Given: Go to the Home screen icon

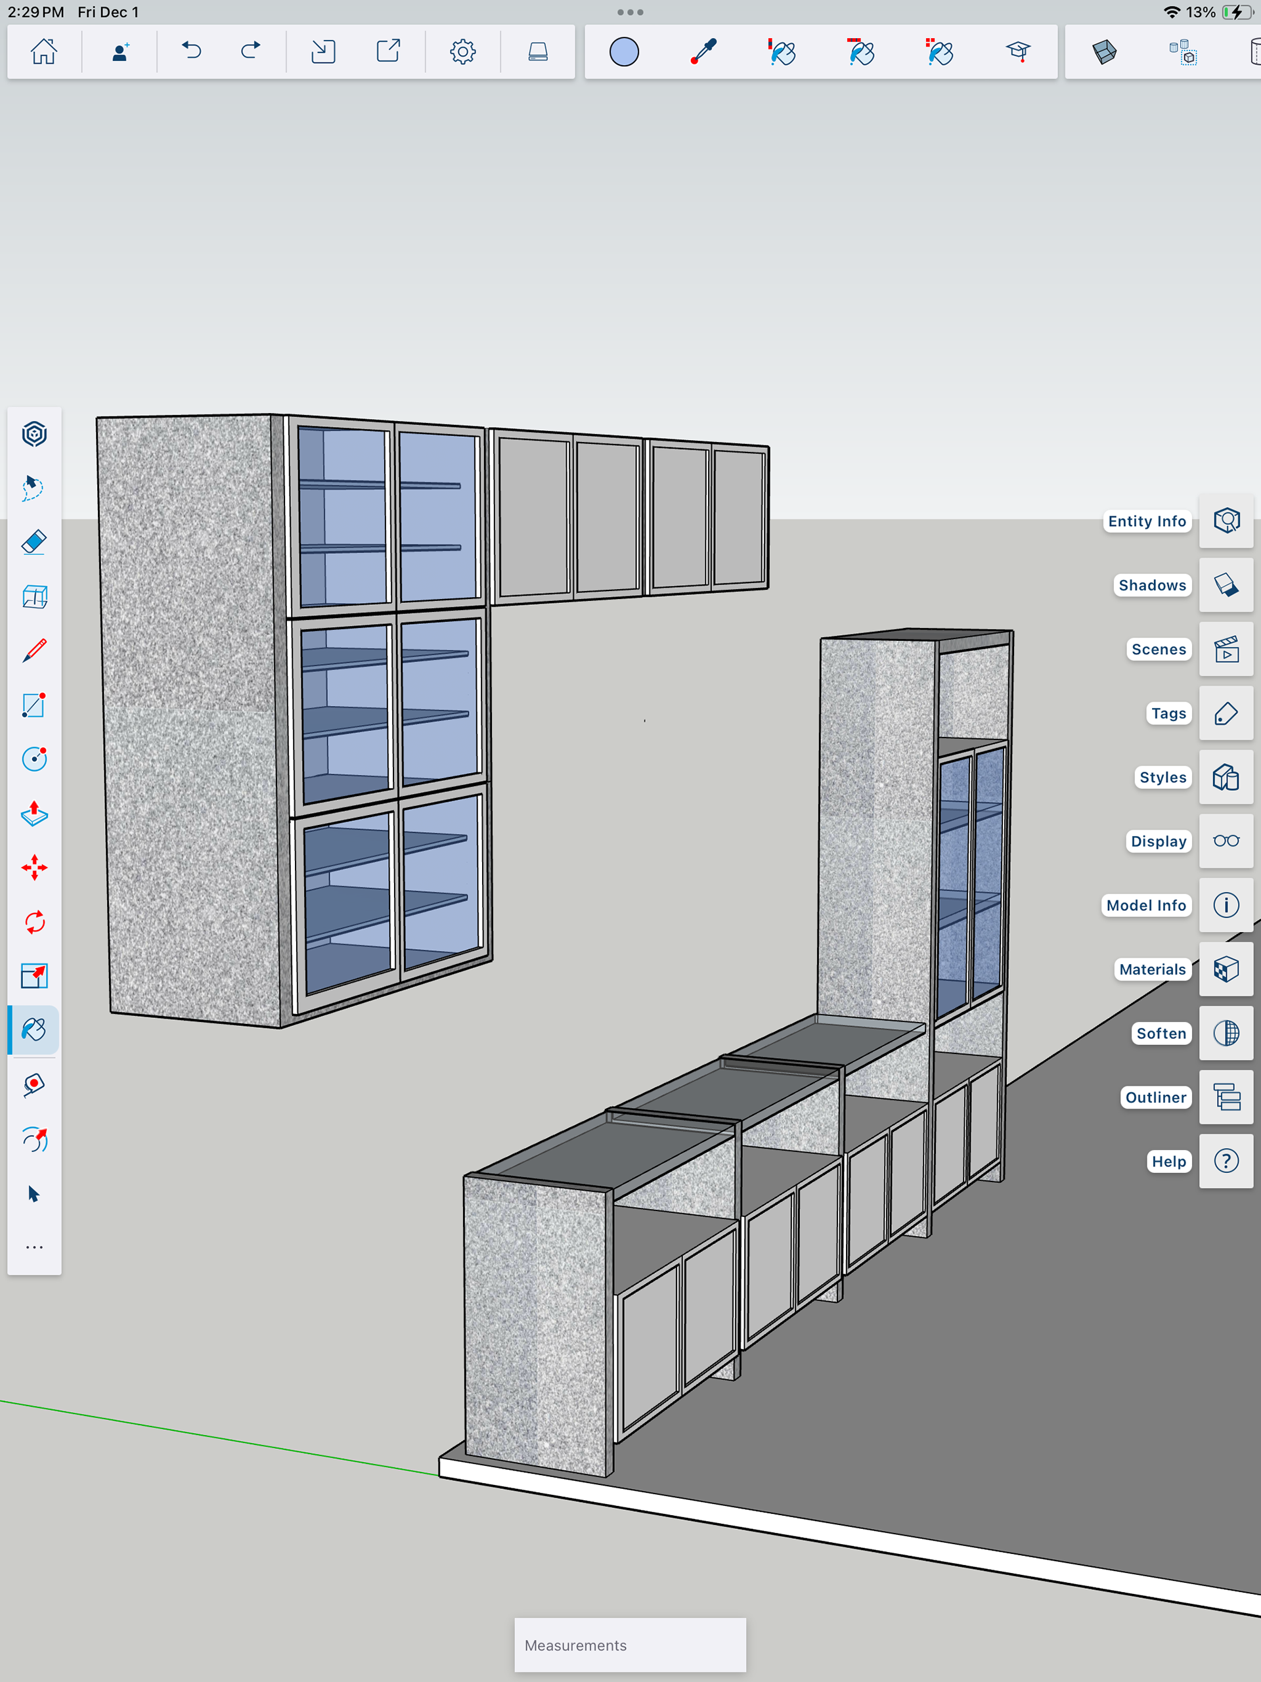Looking at the screenshot, I should (43, 52).
